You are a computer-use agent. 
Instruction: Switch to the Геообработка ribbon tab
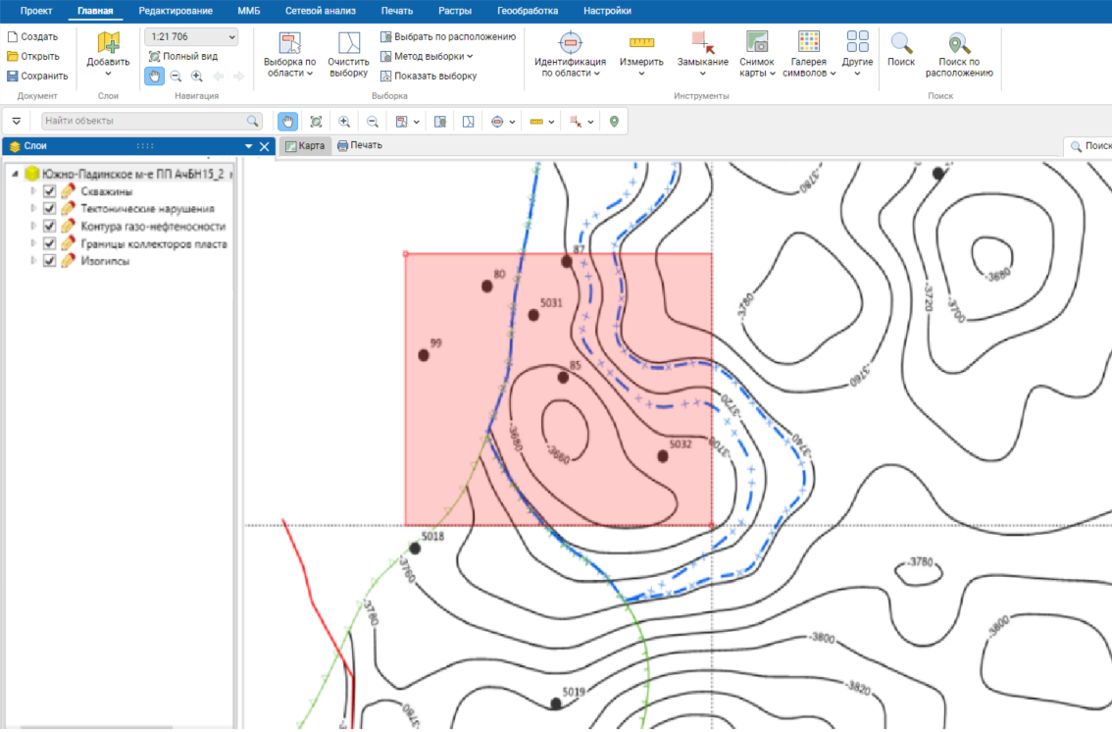527,11
